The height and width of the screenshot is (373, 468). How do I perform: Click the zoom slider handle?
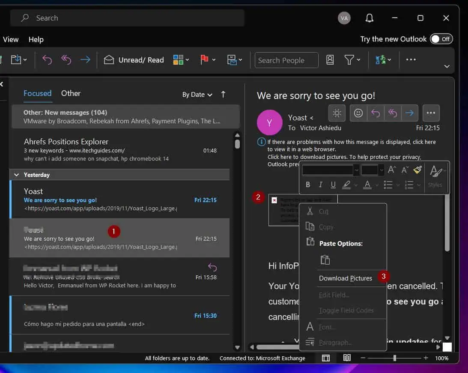[395, 358]
